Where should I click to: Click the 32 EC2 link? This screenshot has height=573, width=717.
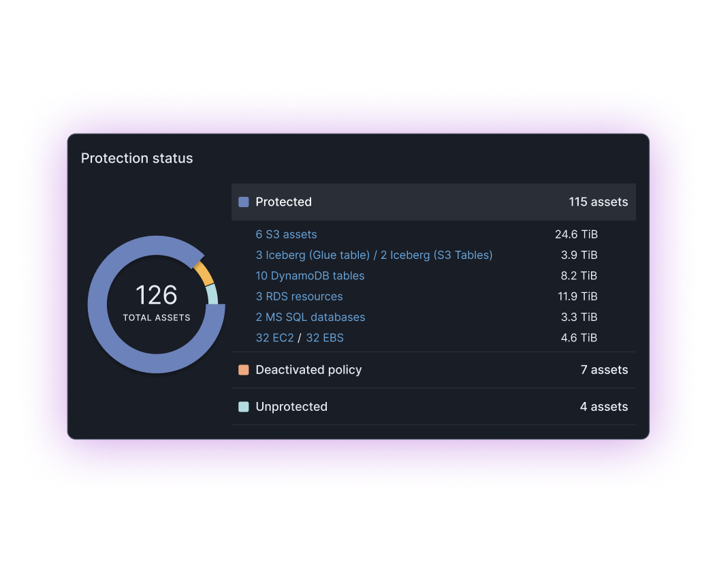point(274,338)
